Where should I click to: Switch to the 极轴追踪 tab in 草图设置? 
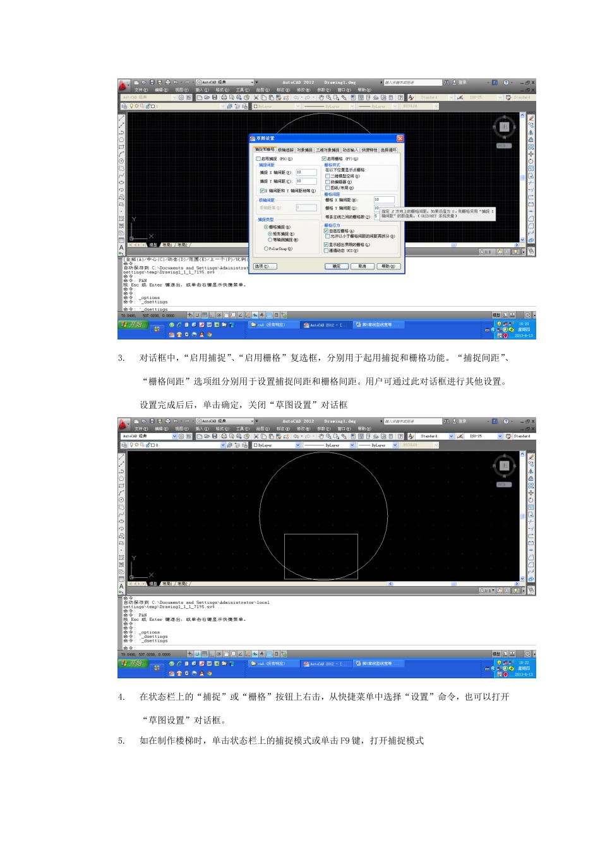pyautogui.click(x=285, y=150)
